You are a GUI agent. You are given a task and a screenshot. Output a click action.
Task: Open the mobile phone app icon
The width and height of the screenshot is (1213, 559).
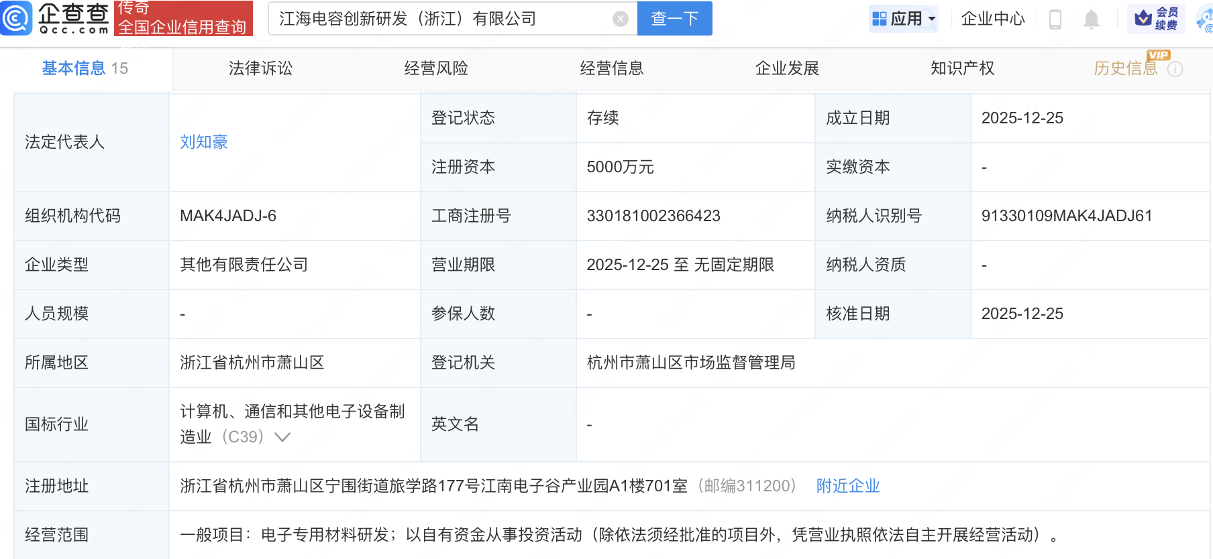[1055, 19]
